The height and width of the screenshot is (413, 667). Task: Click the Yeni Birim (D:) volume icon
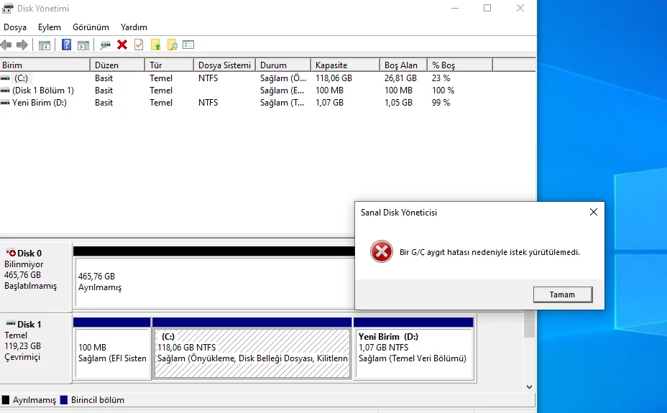click(x=5, y=103)
